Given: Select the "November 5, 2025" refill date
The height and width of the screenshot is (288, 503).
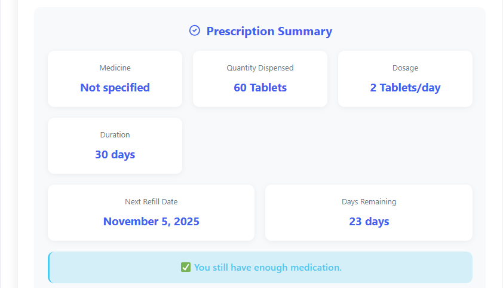Looking at the screenshot, I should 151,221.
